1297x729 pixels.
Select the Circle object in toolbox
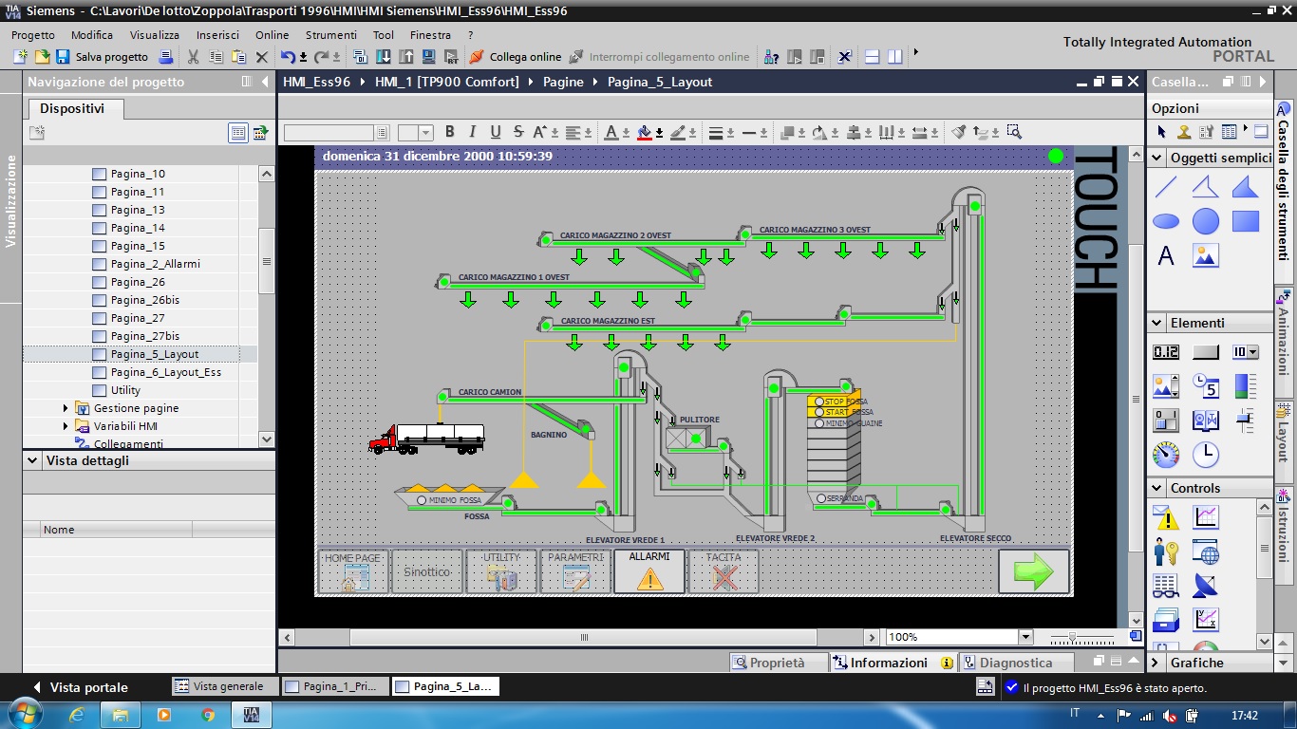[x=1206, y=222]
